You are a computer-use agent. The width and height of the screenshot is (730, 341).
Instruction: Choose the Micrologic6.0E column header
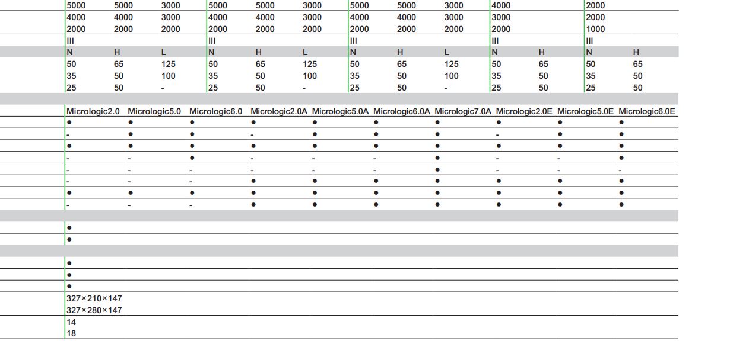pos(647,111)
